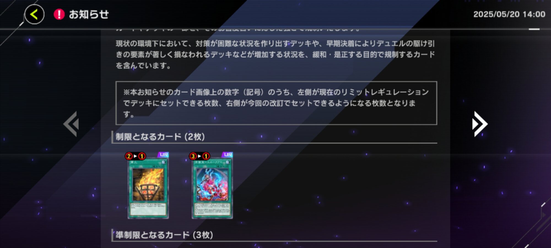The image size is (551, 248).
Task: Click the small arrow at bottom-right corner
Action: [544, 215]
